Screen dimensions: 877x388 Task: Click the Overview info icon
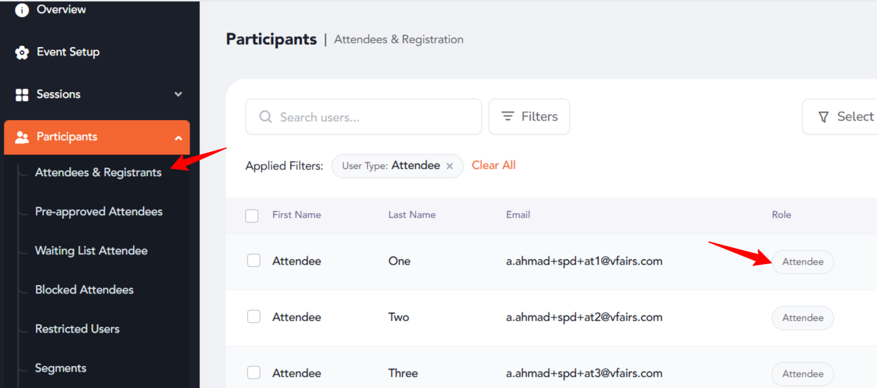point(22,10)
